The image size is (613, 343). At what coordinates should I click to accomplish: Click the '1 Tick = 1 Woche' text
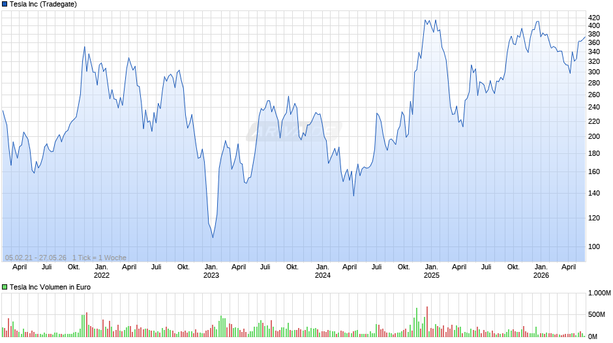click(x=99, y=258)
